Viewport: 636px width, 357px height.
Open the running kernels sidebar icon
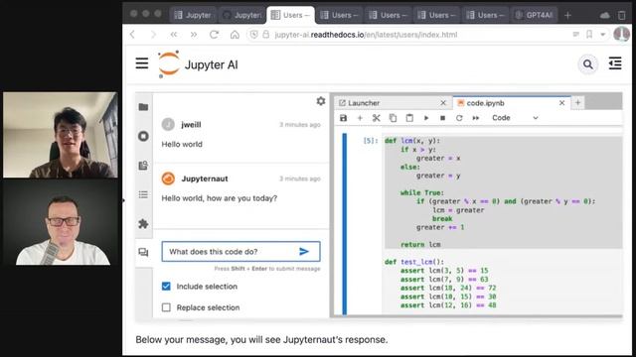tap(143, 136)
